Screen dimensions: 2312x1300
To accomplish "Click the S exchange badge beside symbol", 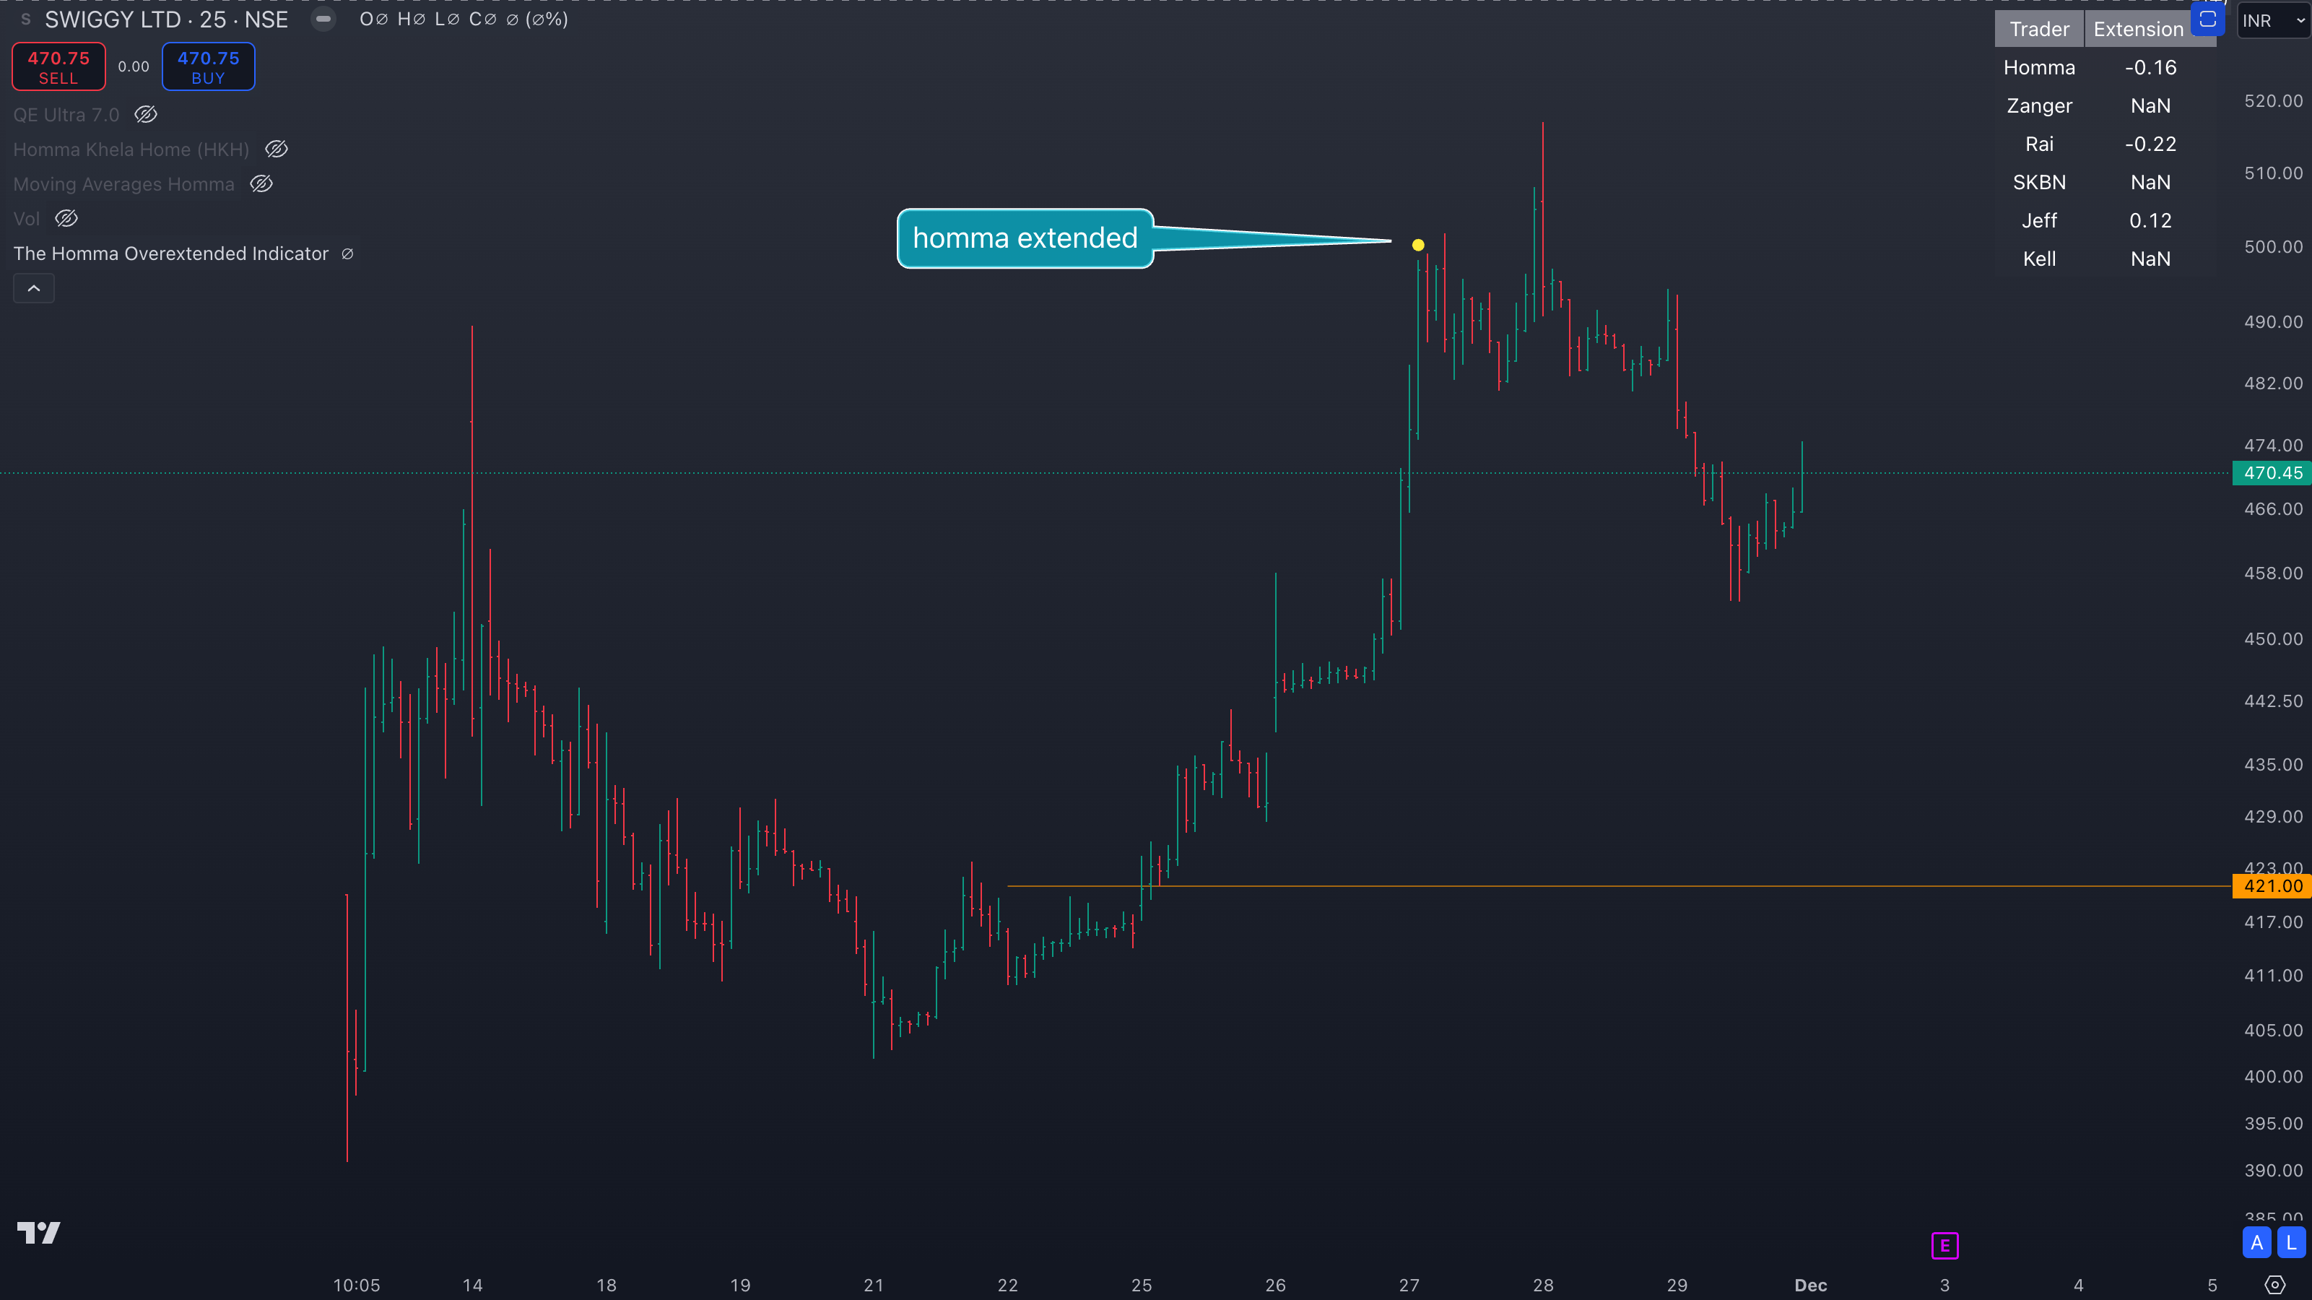I will pos(26,19).
